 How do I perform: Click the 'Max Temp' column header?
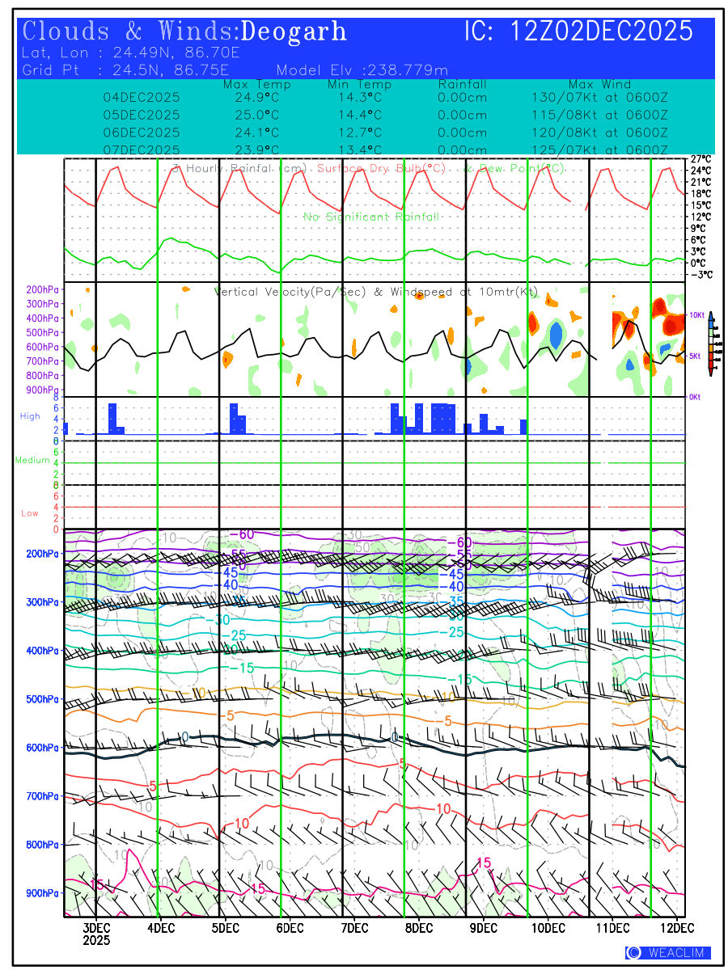pos(256,85)
